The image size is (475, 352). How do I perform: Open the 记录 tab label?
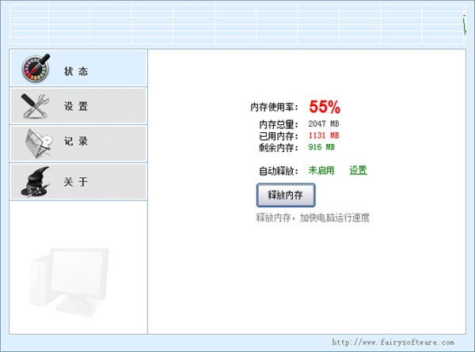click(x=76, y=141)
